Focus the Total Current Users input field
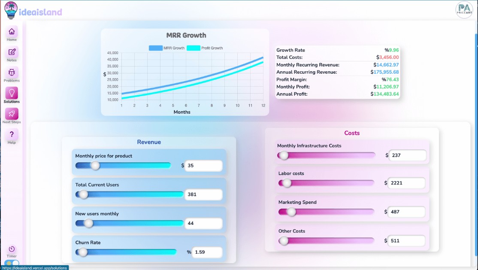Screen dimensions: 478x270 pyautogui.click(x=203, y=194)
